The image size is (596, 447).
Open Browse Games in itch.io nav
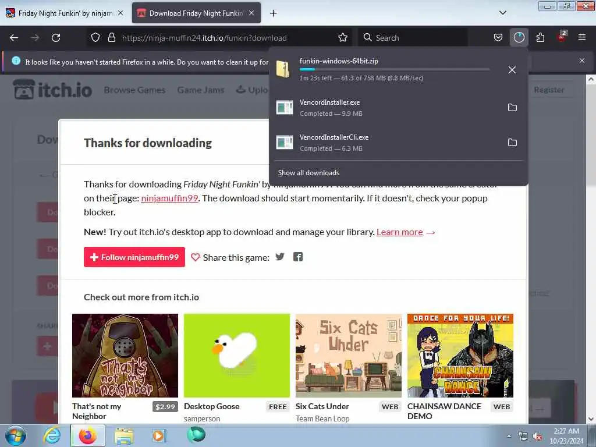[134, 90]
